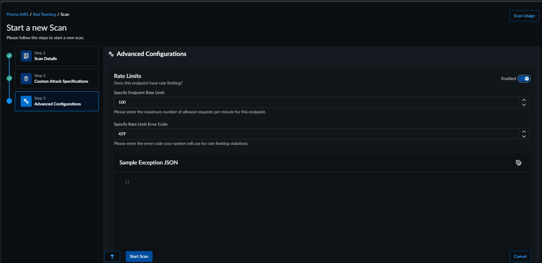
Task: Click the Scan Details document icon
Action: coord(26,56)
